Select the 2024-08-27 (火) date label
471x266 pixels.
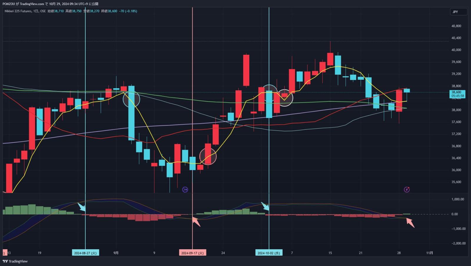point(85,253)
